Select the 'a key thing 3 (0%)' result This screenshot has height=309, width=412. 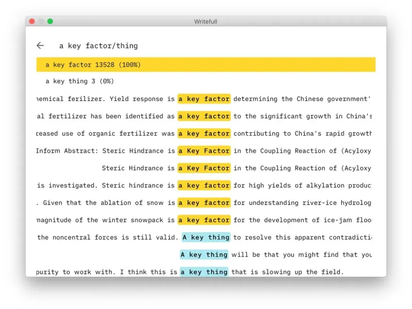tap(205, 81)
